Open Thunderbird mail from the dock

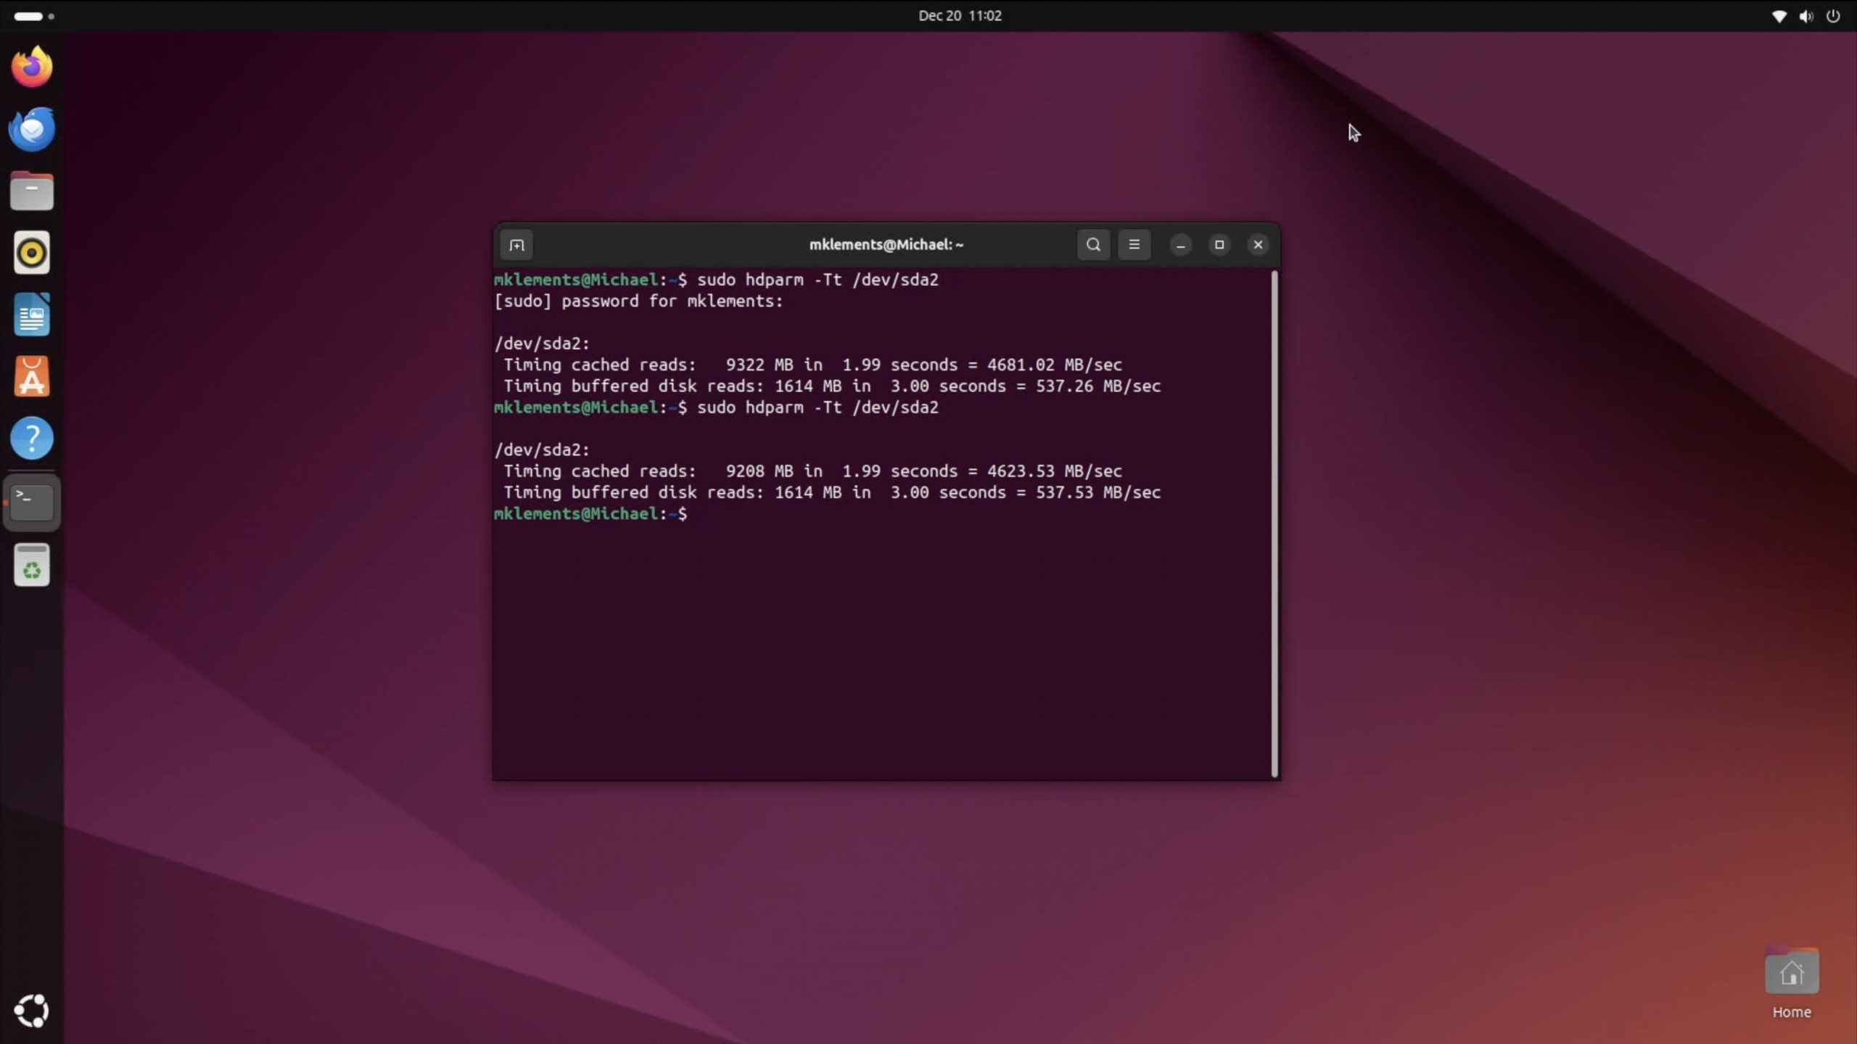coord(32,130)
